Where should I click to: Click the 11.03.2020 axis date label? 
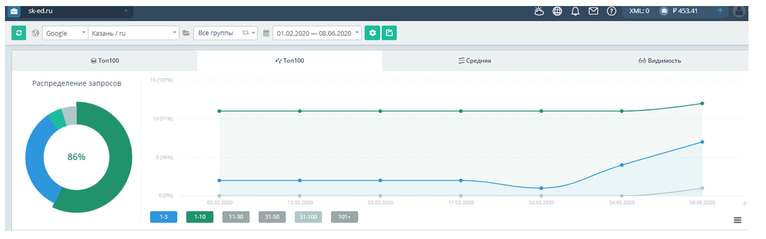pyautogui.click(x=460, y=202)
